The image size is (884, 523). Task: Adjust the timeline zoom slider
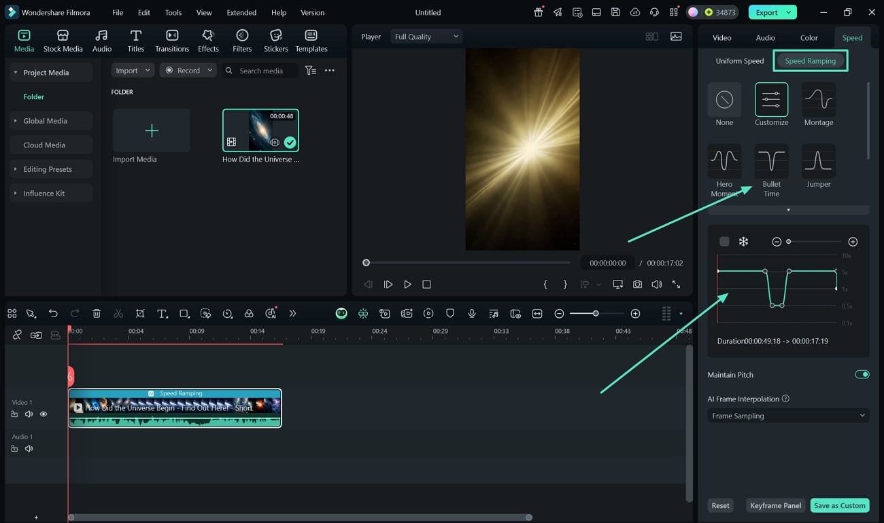(596, 313)
